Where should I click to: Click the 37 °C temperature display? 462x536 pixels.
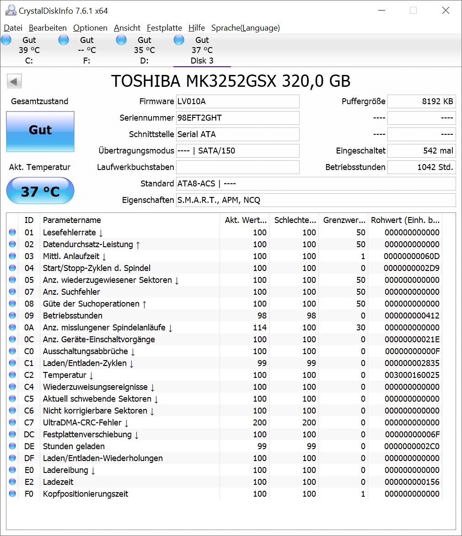40,191
